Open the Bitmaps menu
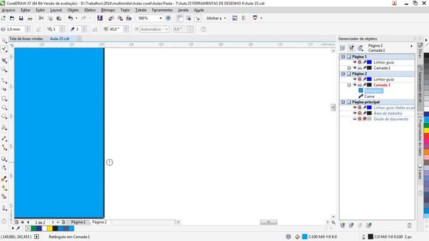This screenshot has width=429, height=241. point(108,10)
